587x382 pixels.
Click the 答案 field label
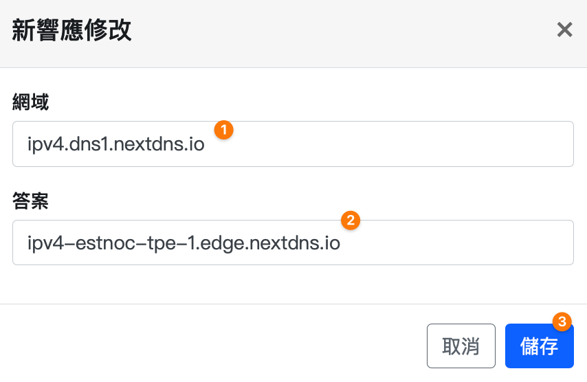point(31,201)
